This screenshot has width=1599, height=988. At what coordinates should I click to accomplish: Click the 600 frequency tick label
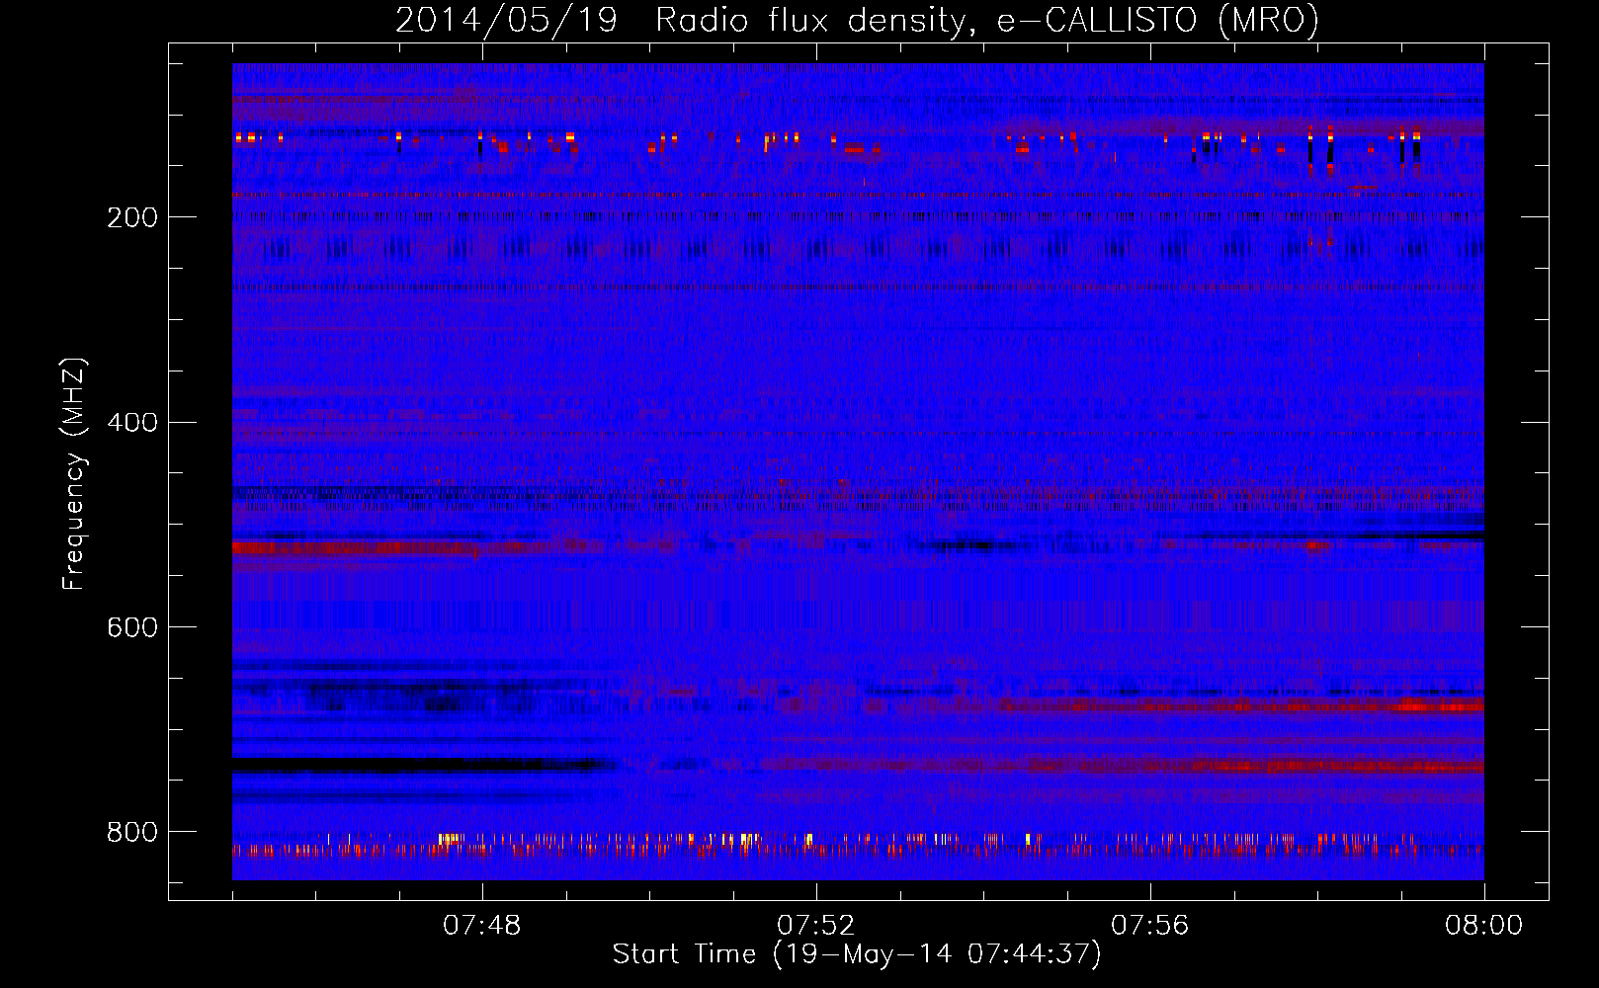tap(132, 627)
